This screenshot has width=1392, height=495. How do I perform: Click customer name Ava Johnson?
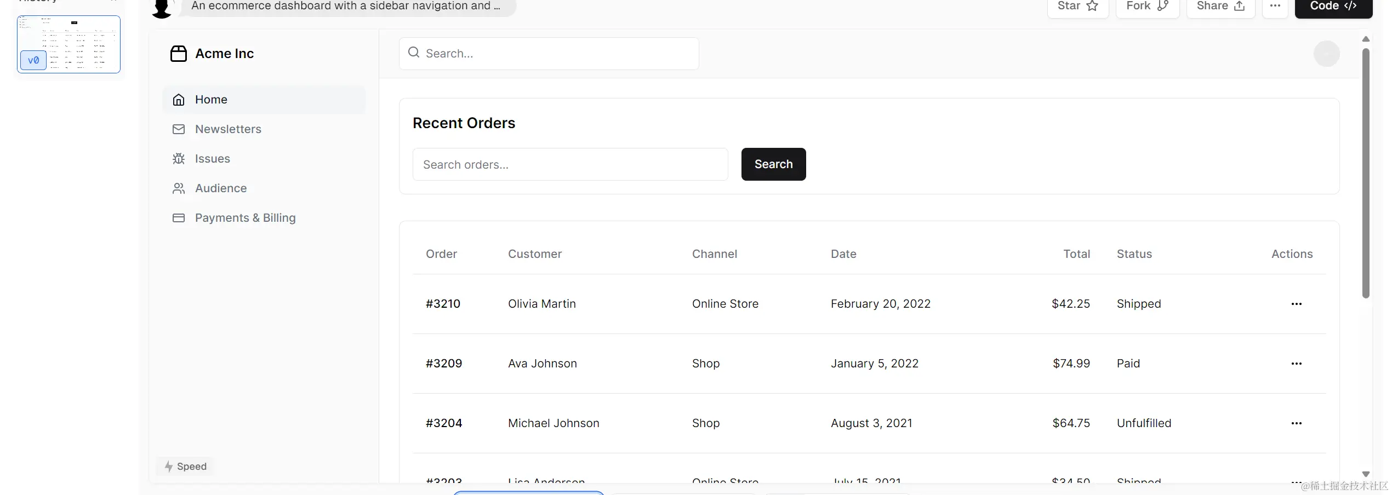pyautogui.click(x=543, y=364)
